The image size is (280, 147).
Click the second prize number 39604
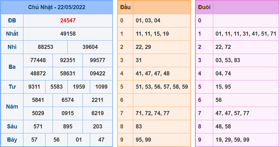(x=90, y=47)
